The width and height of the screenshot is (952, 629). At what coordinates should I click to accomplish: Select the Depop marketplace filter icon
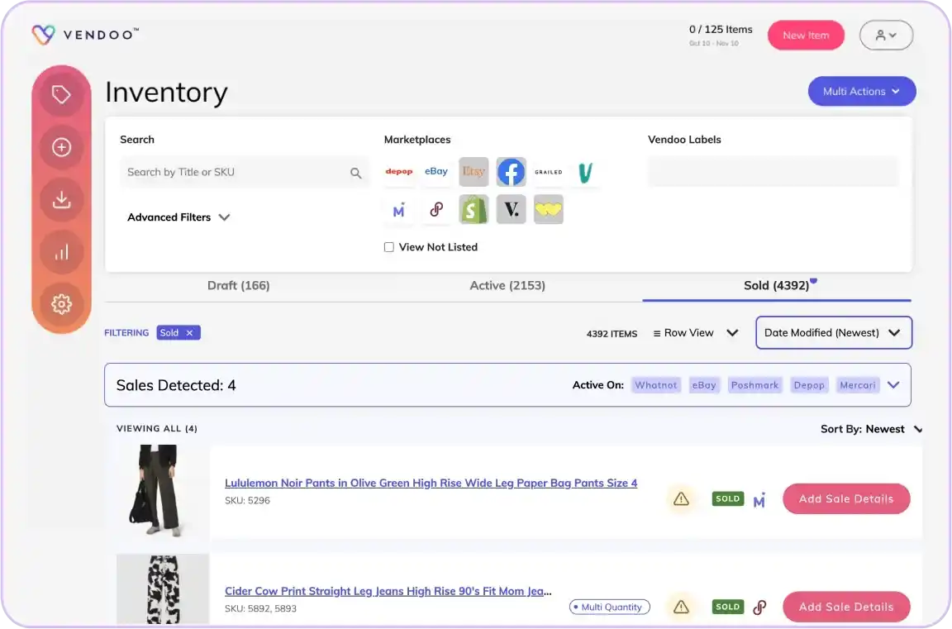click(399, 171)
